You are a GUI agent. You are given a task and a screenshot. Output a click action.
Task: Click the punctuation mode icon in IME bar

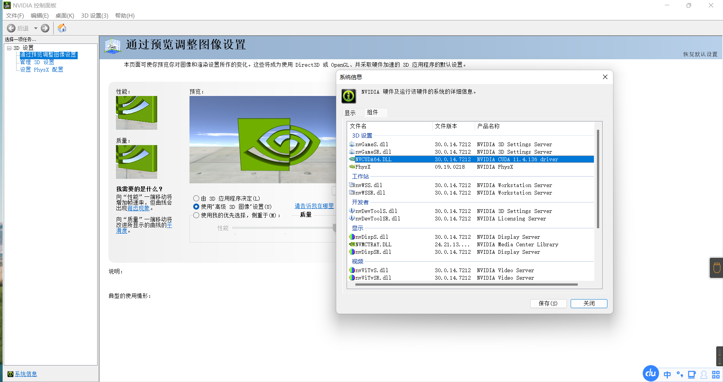(679, 374)
